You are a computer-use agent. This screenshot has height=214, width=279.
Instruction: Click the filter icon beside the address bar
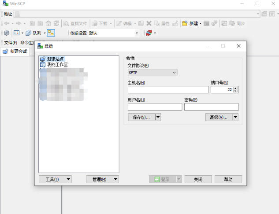click(272, 14)
